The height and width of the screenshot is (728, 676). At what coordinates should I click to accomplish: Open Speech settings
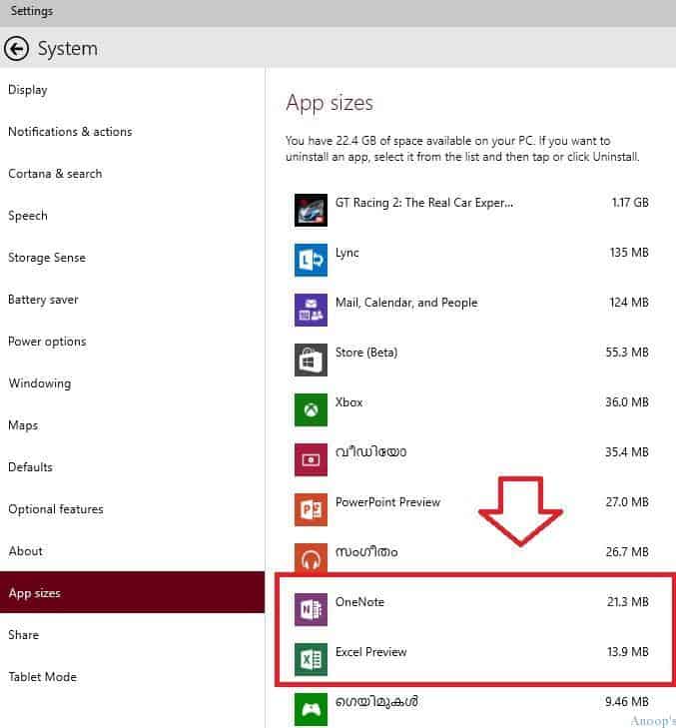(133, 216)
